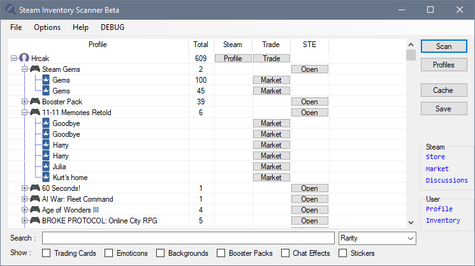Click the scrollbar up arrow

click(x=411, y=45)
